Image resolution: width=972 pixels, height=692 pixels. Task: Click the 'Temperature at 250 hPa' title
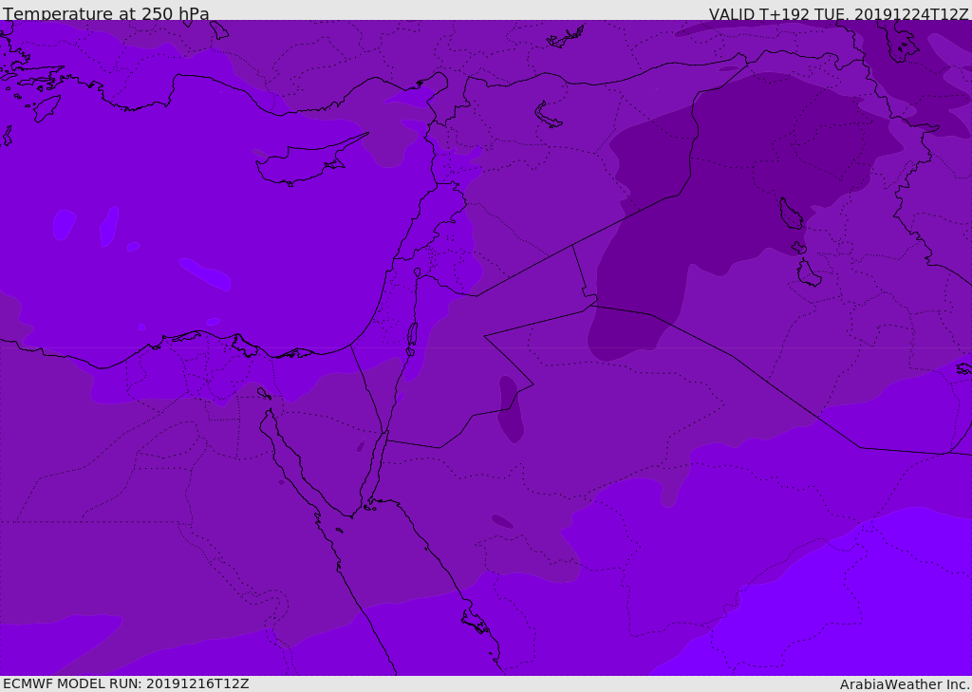point(106,13)
